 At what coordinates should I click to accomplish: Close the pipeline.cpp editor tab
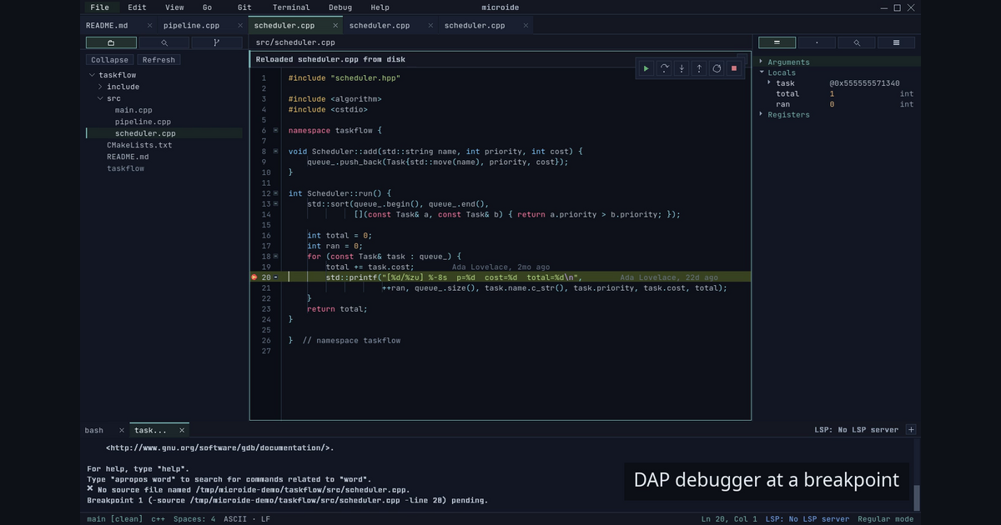(242, 26)
